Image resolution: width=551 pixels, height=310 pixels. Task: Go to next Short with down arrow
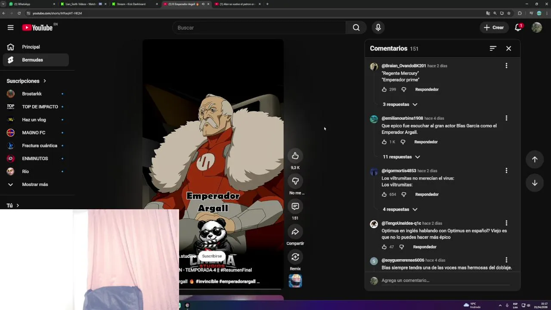[535, 183]
